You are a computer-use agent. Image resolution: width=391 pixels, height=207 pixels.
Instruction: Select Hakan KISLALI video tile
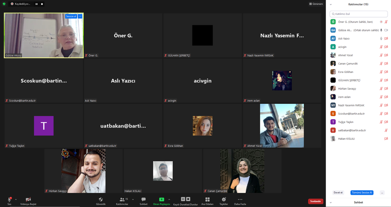tap(163, 171)
